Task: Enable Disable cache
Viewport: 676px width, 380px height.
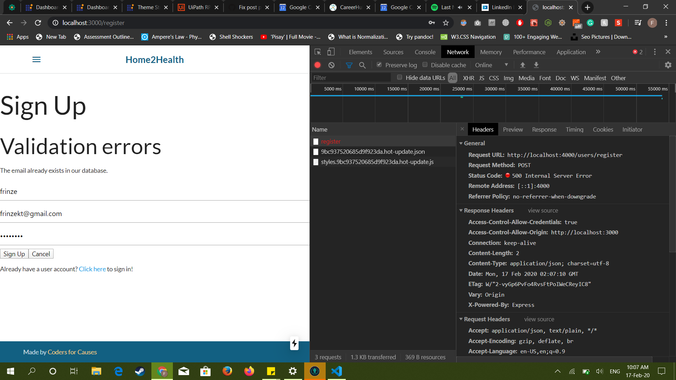Action: point(425,65)
